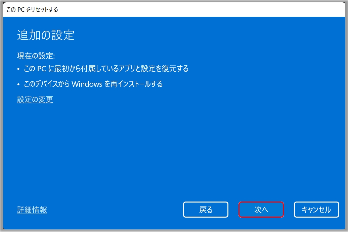Click the 追加の設定 heading
Viewport: 348px width, 232px height.
pyautogui.click(x=46, y=35)
